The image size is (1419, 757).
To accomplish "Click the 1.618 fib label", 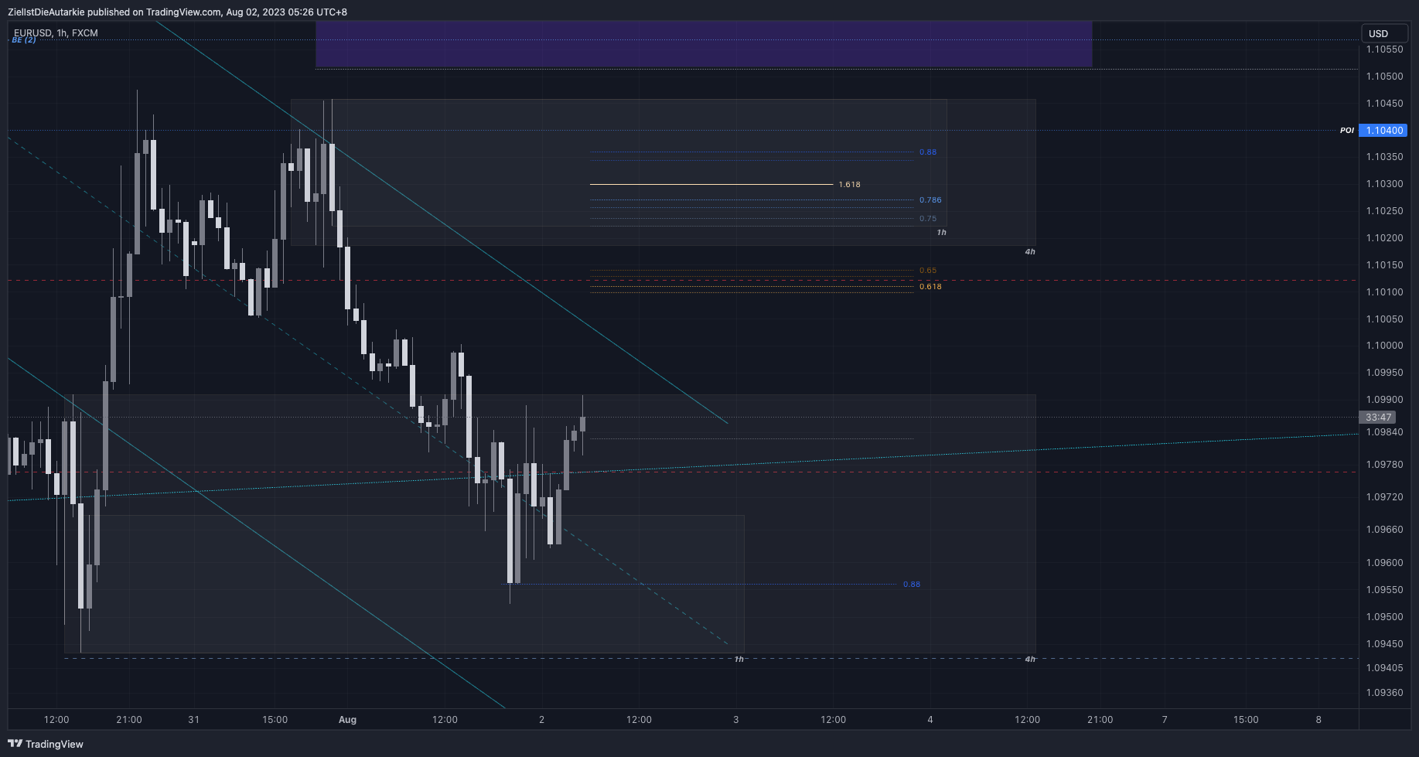I will click(x=849, y=185).
